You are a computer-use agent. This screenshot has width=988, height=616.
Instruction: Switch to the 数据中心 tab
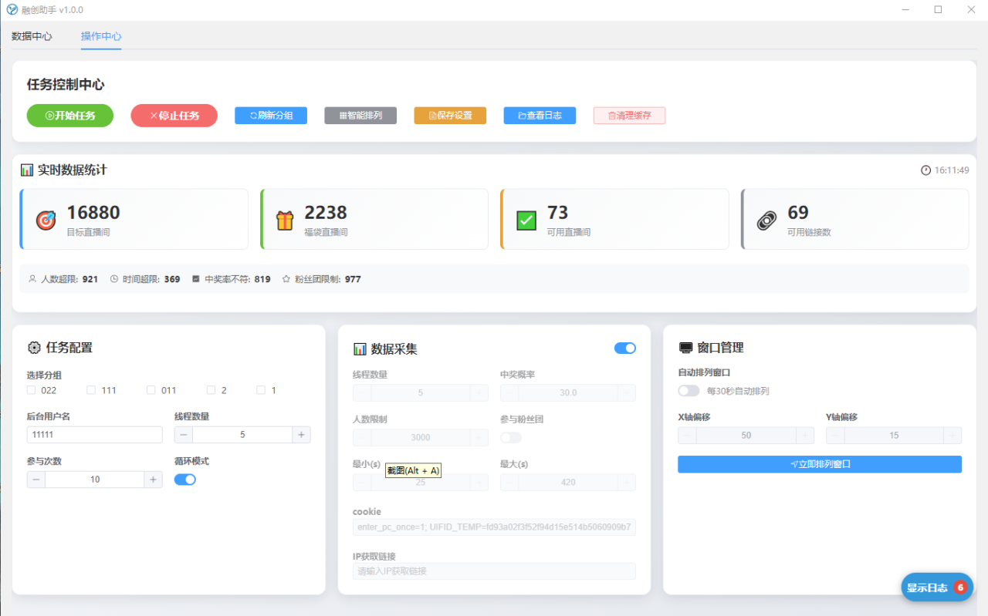[32, 36]
